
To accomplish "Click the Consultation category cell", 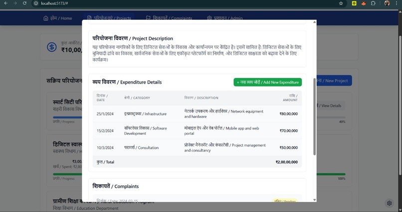I will [x=142, y=148].
